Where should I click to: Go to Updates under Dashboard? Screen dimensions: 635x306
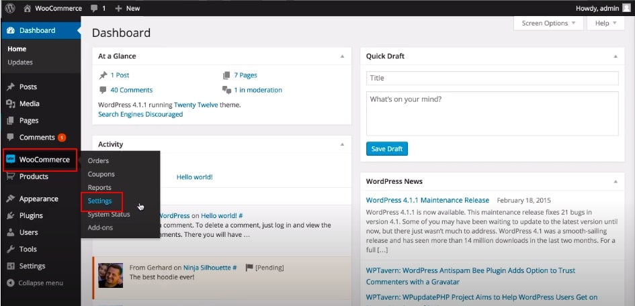click(20, 62)
